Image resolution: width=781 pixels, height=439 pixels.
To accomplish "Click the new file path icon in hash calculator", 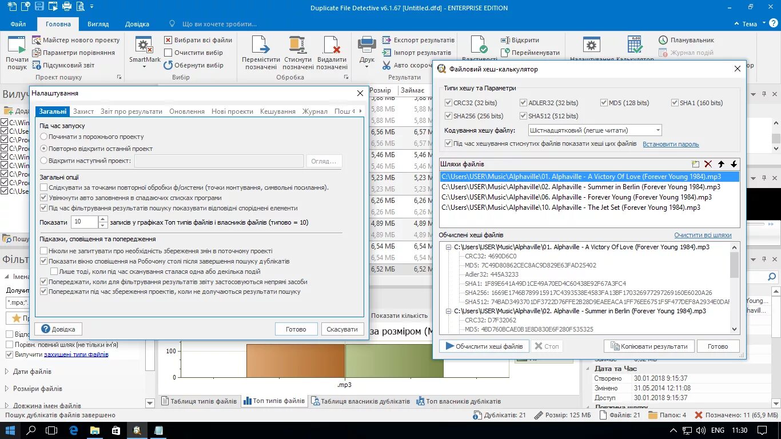I will pyautogui.click(x=695, y=164).
